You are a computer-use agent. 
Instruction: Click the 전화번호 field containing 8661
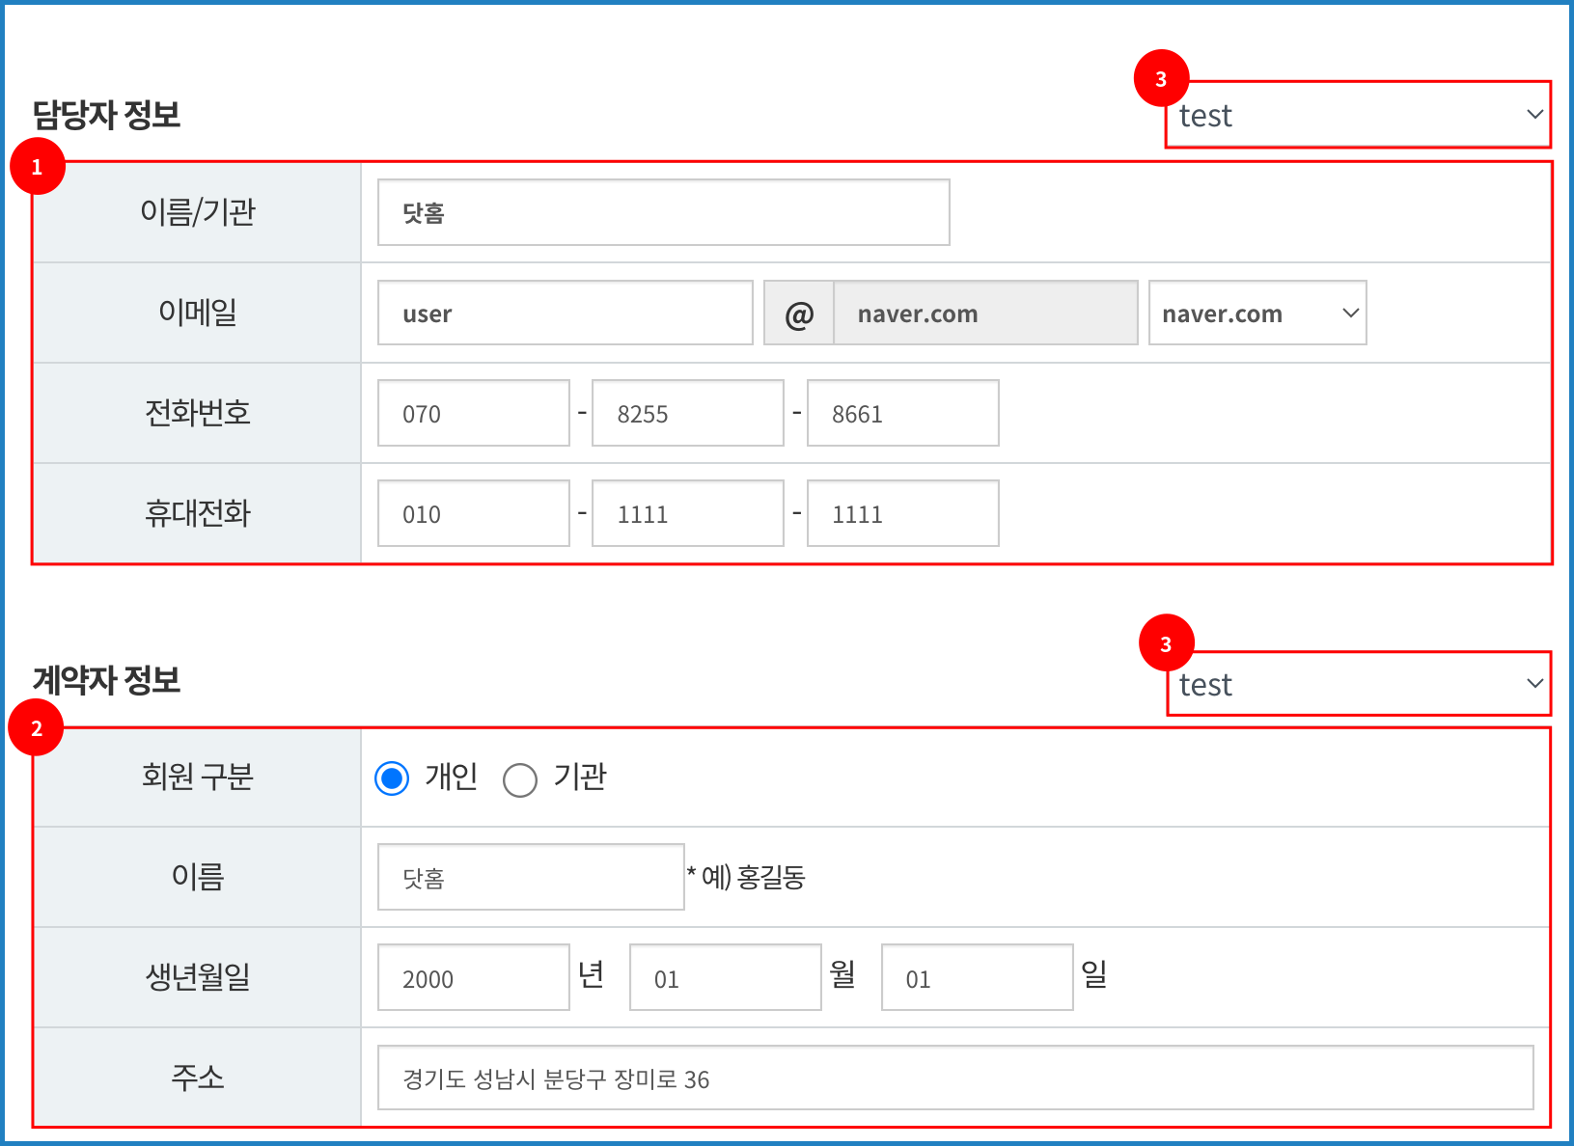[902, 414]
